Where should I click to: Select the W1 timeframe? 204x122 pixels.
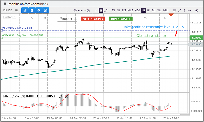159,10
